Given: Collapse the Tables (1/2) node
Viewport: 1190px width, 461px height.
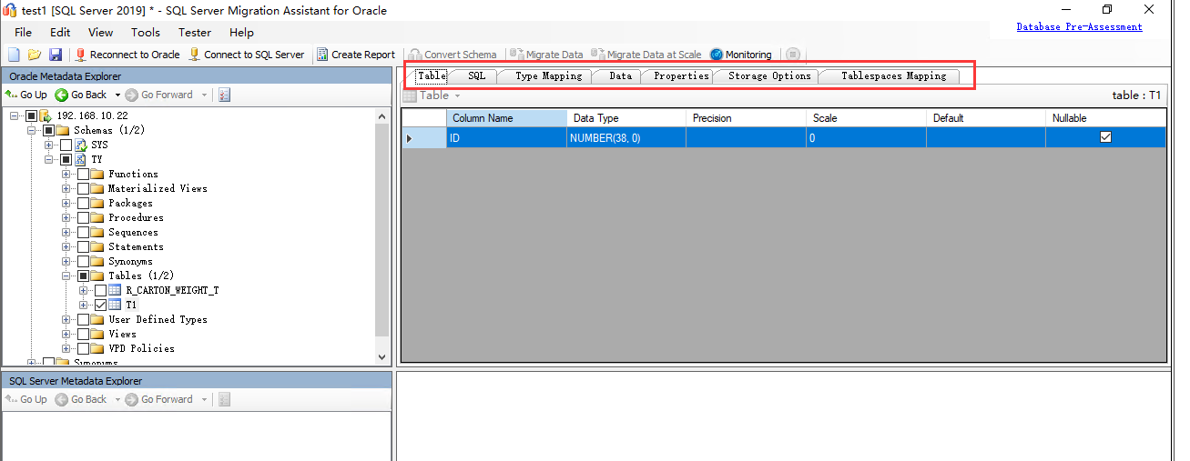Looking at the screenshot, I should click(66, 276).
